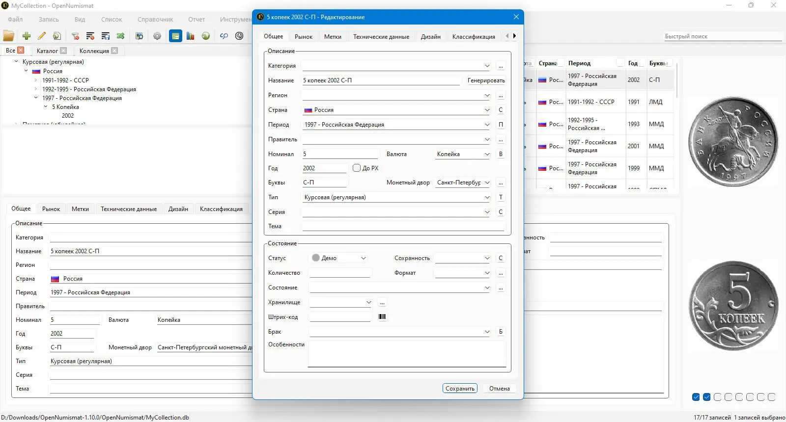This screenshot has height=422, width=786.
Task: Collapse the 5 Копейка tree node
Action: (46, 106)
